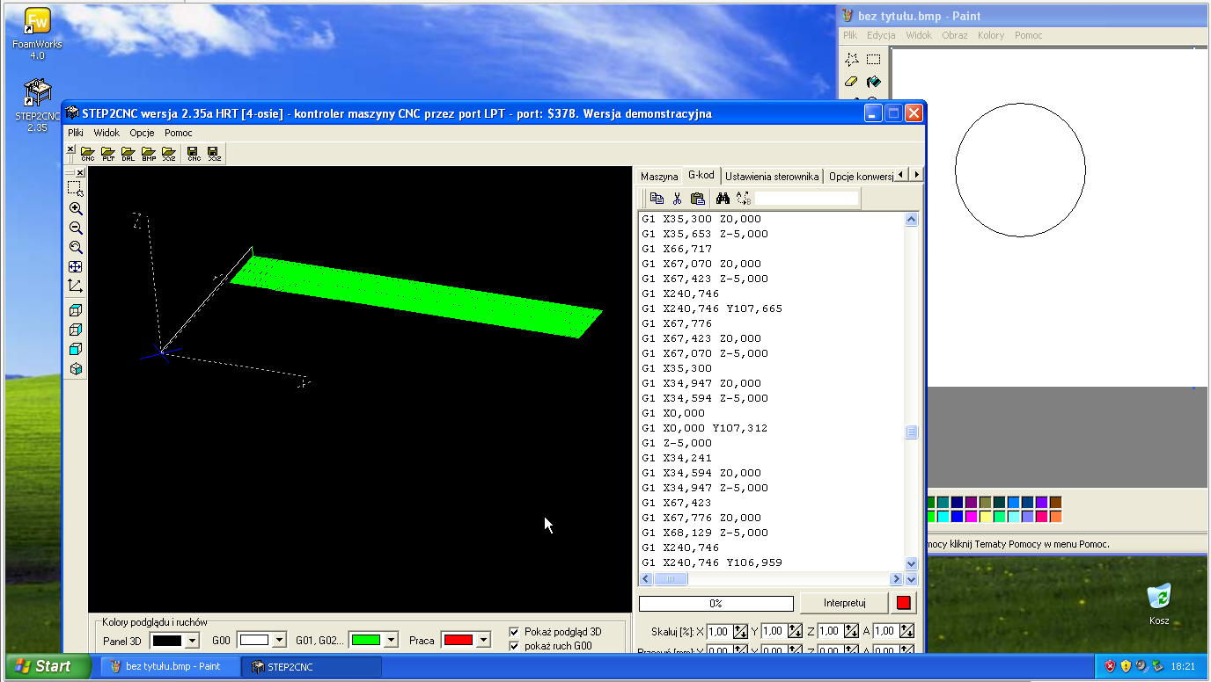Open the Widok menu in STEP2CNC
1211x682 pixels.
pos(106,133)
